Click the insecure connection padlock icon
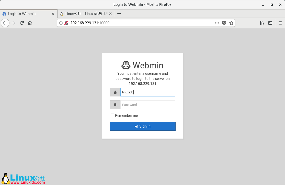285x185 pixels. point(66,23)
